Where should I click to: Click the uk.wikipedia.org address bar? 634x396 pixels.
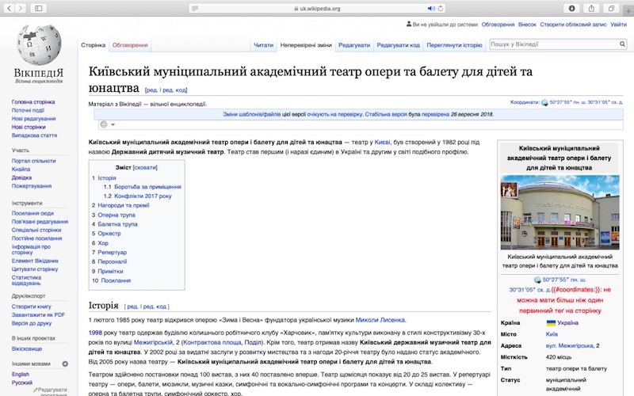point(316,8)
